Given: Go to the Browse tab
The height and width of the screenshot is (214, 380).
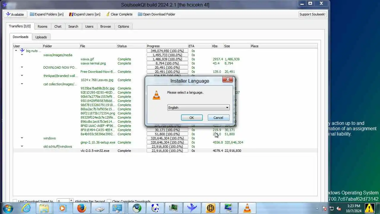Looking at the screenshot, I should click(x=105, y=26).
